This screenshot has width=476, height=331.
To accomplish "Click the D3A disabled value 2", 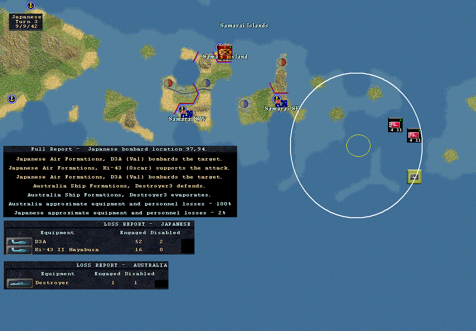I will point(161,242).
